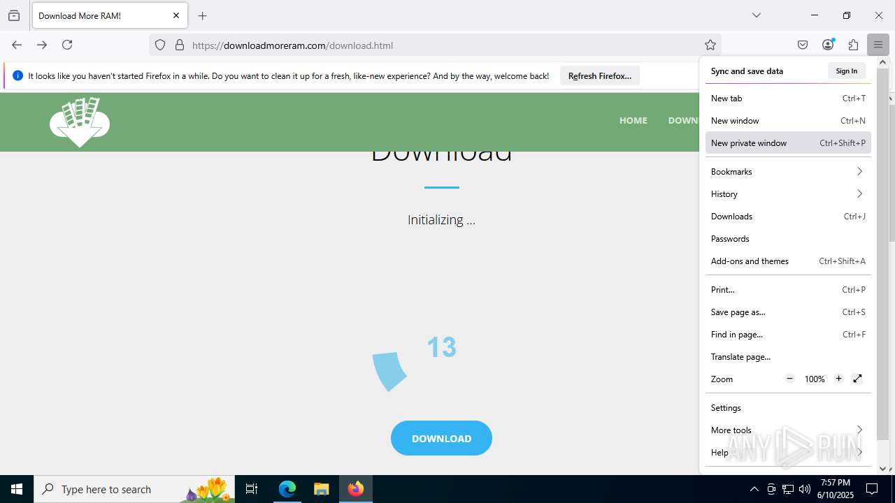Click the page vertical scrollbar thumb
The image size is (895, 503).
pos(892,173)
